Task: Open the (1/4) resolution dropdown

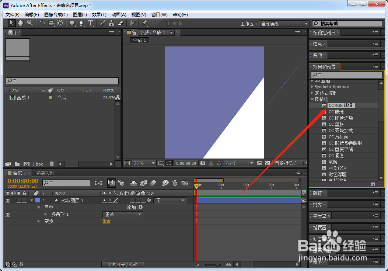Action: coord(239,163)
